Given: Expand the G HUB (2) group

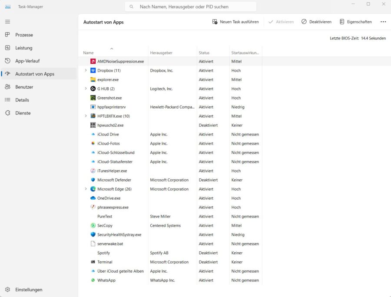Looking at the screenshot, I should click(86, 89).
